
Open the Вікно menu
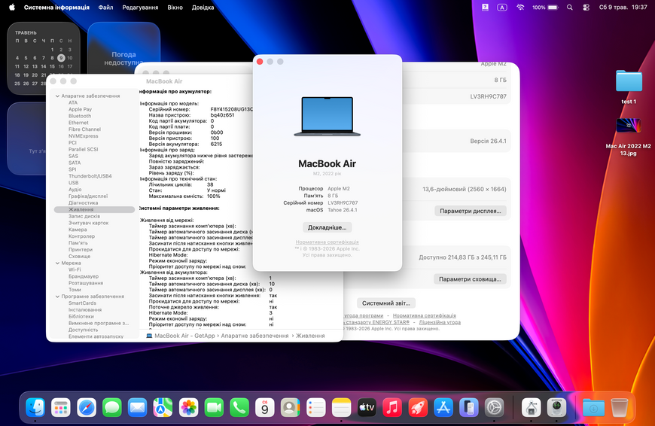point(175,7)
